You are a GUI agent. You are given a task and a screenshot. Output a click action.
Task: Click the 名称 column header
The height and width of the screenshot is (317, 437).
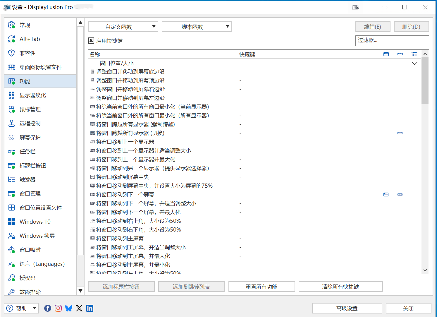pyautogui.click(x=163, y=54)
